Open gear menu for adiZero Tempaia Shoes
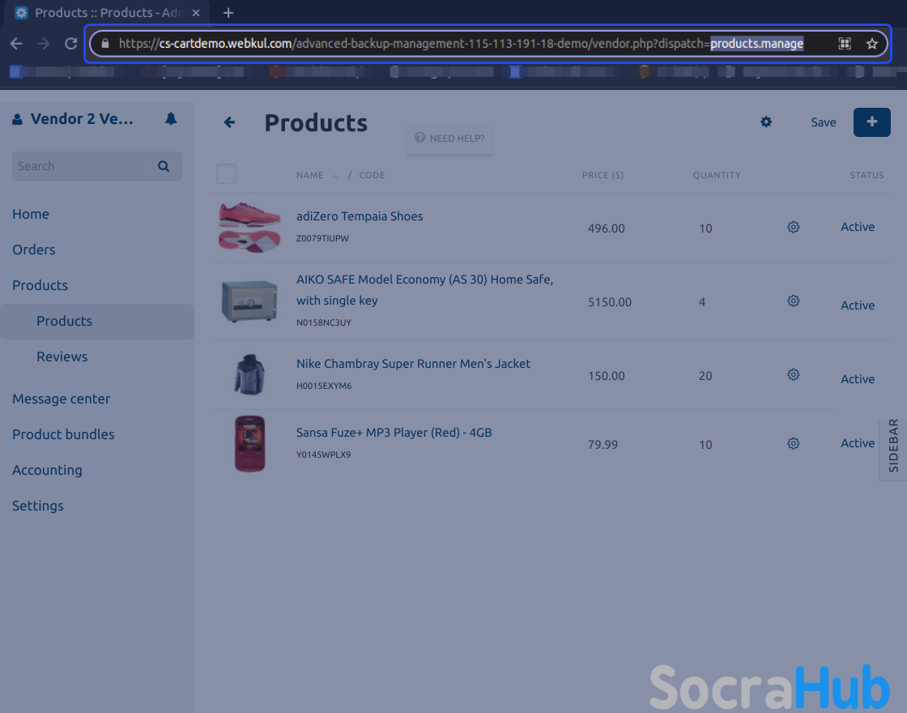The height and width of the screenshot is (713, 907). tap(793, 228)
